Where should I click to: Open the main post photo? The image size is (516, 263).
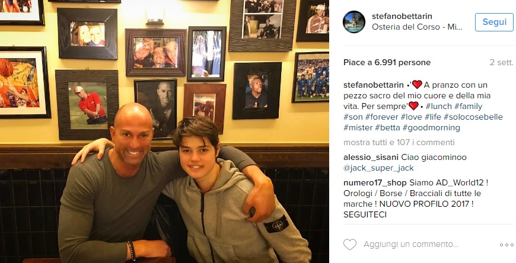[164, 131]
